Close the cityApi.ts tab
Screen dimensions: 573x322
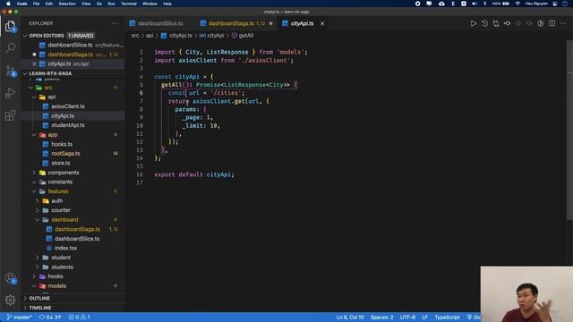(x=322, y=23)
